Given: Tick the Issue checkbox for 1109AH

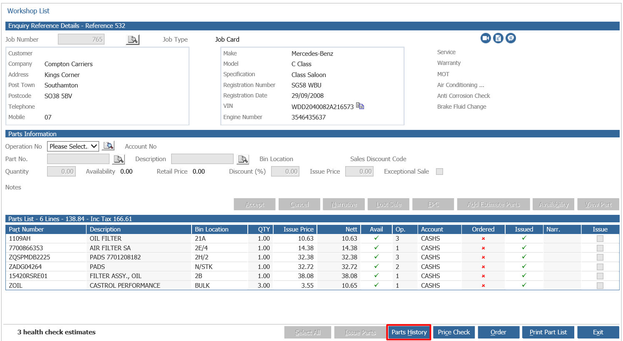Looking at the screenshot, I should [600, 239].
